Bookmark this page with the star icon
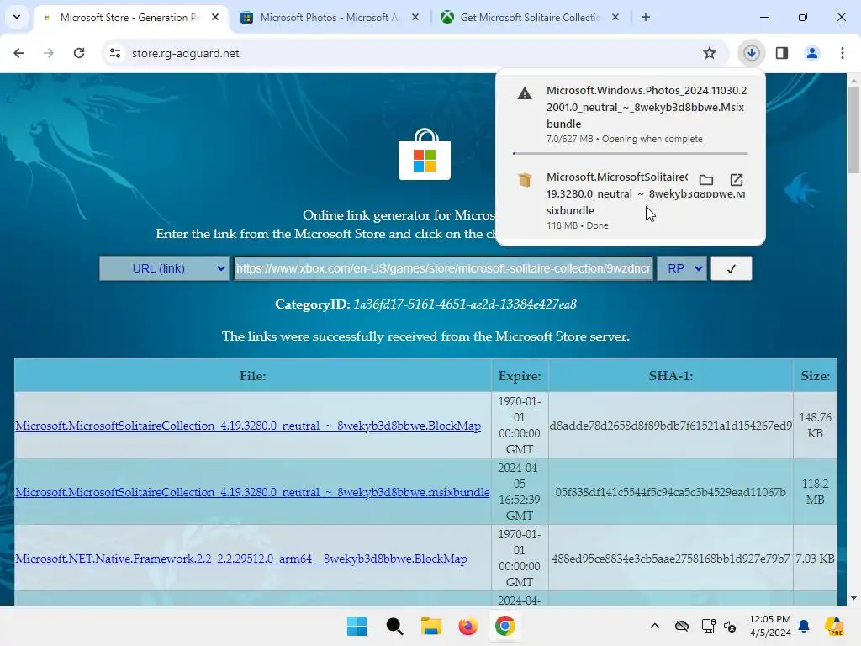 [x=710, y=53]
